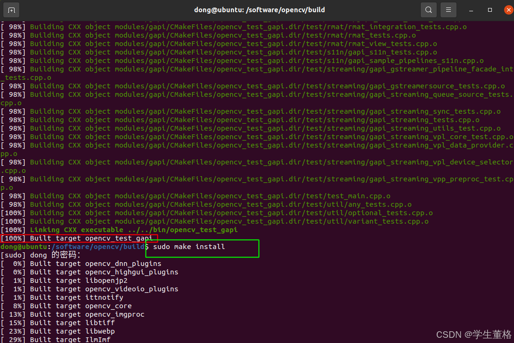Click the 'sudo make install' command text
This screenshot has height=343, width=514.
coord(189,247)
